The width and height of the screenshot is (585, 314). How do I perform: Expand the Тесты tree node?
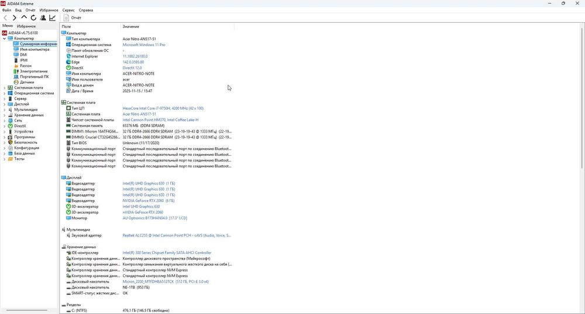click(x=5, y=159)
